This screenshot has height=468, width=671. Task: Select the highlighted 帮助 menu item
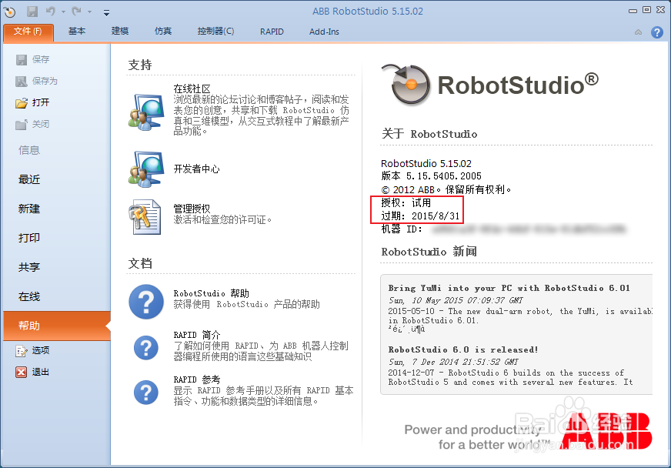pos(57,326)
